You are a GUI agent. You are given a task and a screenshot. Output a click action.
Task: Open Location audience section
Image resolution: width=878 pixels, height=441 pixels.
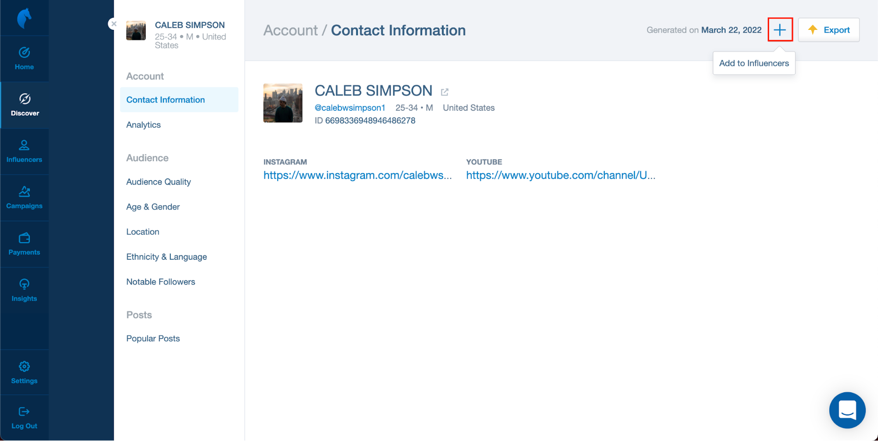143,232
